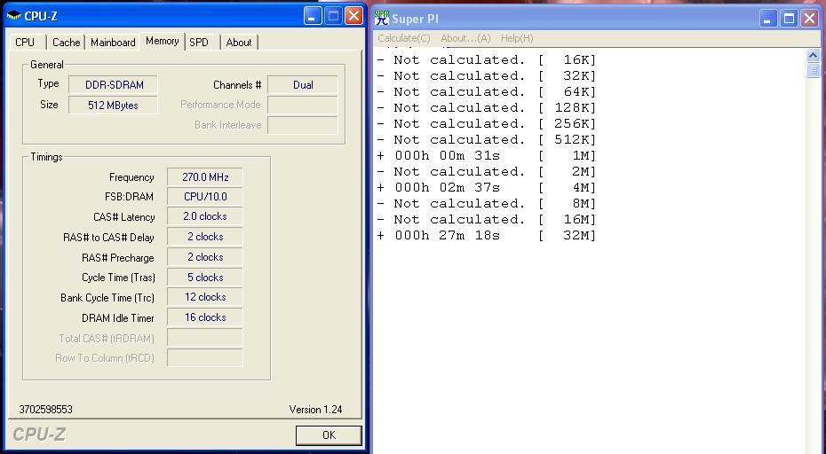This screenshot has height=454, width=826.
Task: Close the CPU-Z window
Action: coord(354,16)
